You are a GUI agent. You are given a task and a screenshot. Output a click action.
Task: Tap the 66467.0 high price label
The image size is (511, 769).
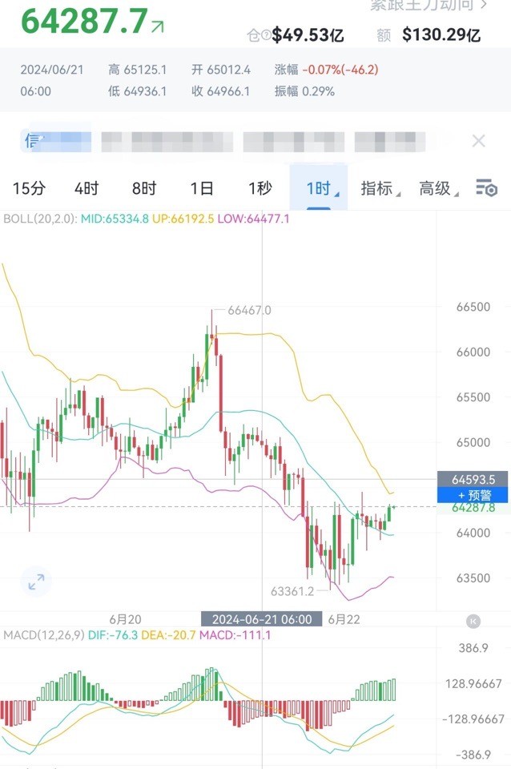tap(249, 310)
